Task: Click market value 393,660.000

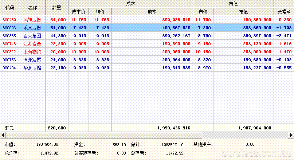Action: (257, 28)
